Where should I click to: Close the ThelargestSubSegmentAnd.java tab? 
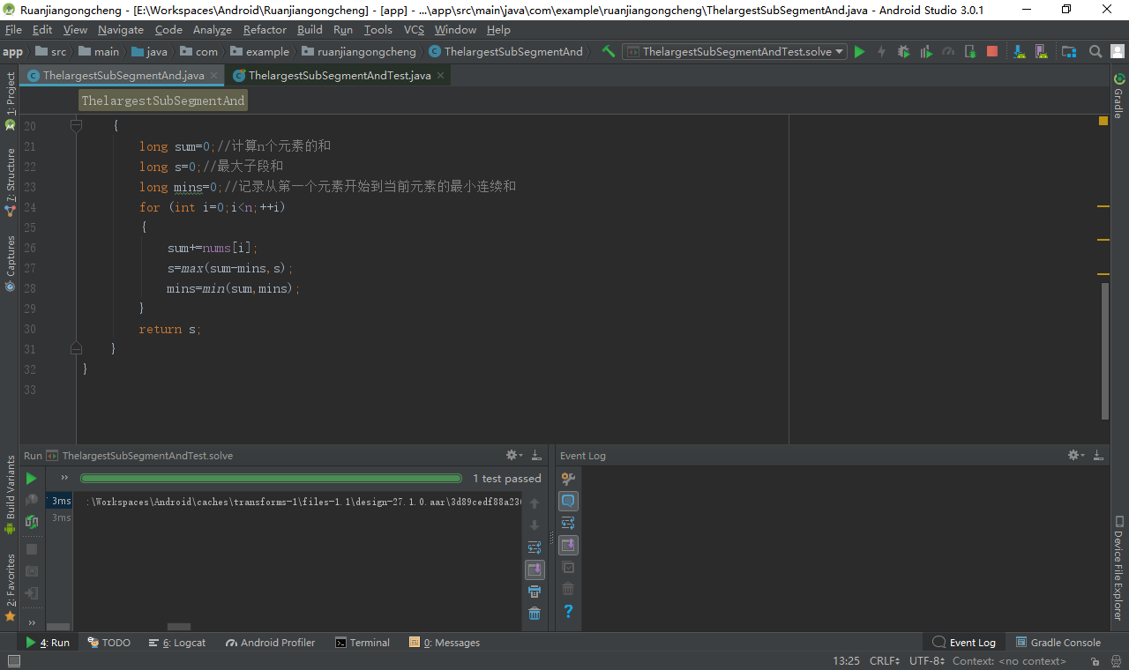[x=213, y=76]
